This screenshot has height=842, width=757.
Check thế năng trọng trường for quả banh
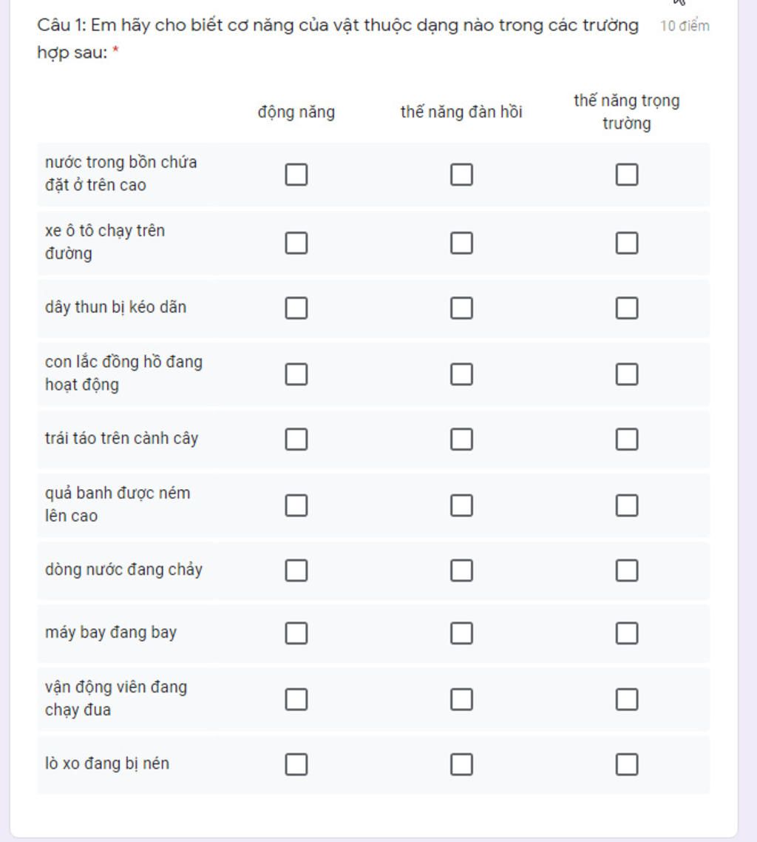(627, 505)
